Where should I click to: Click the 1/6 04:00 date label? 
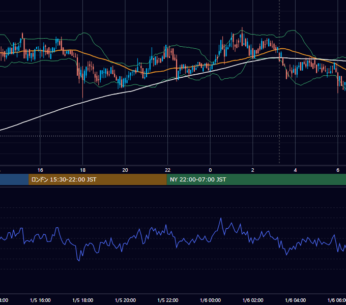[x=296, y=300]
